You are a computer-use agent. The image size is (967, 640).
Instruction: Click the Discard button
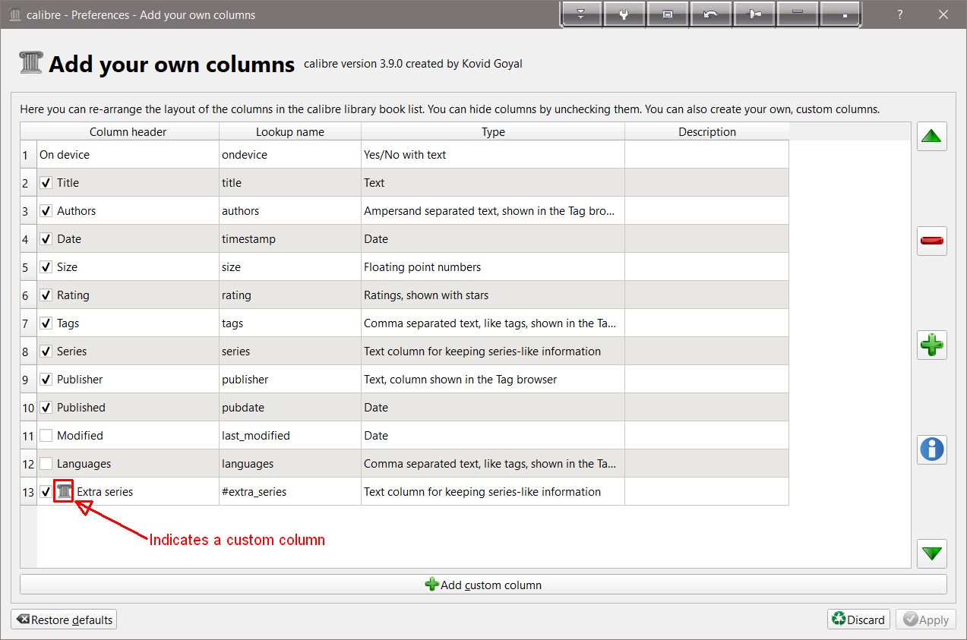click(x=859, y=620)
